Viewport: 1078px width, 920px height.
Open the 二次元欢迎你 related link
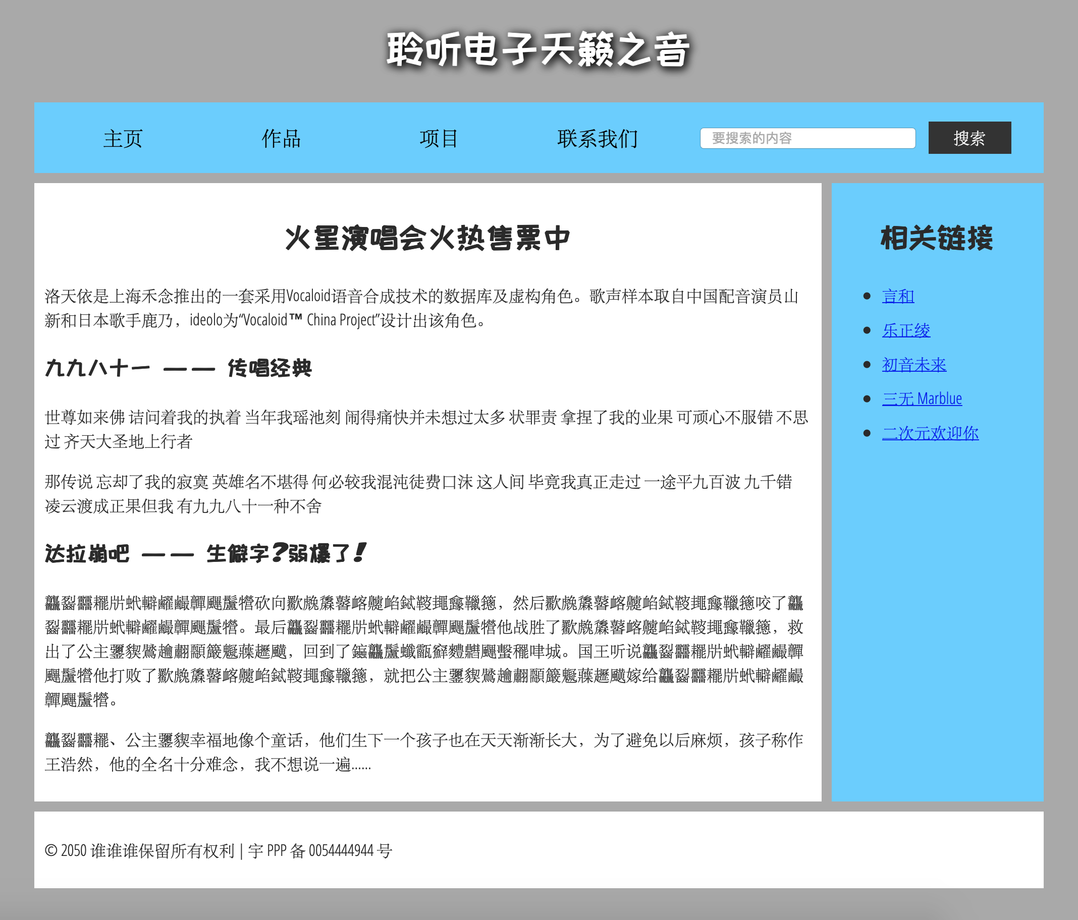[x=930, y=433]
